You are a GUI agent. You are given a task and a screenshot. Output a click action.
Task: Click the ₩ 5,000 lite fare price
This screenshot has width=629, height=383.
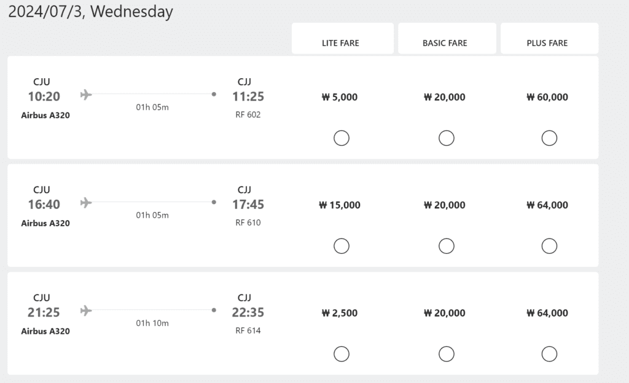[339, 97]
